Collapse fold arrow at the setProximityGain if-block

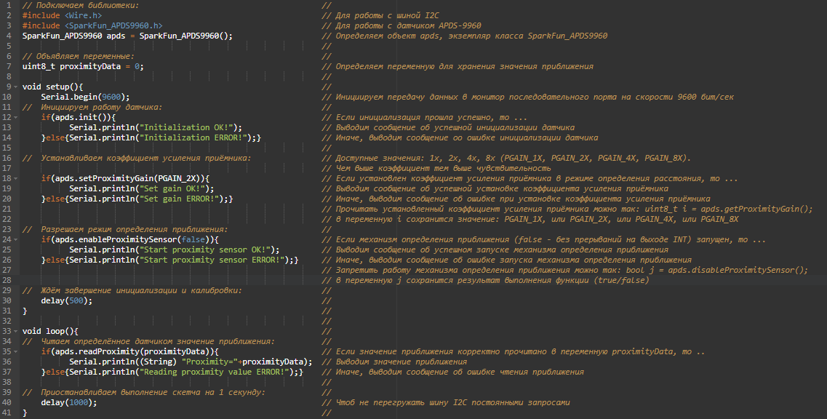(x=16, y=178)
